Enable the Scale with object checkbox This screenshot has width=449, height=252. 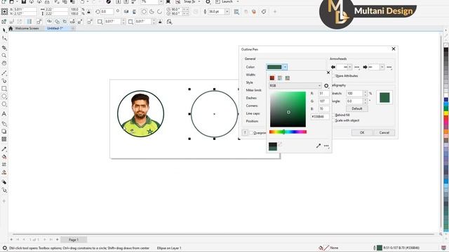(334, 120)
